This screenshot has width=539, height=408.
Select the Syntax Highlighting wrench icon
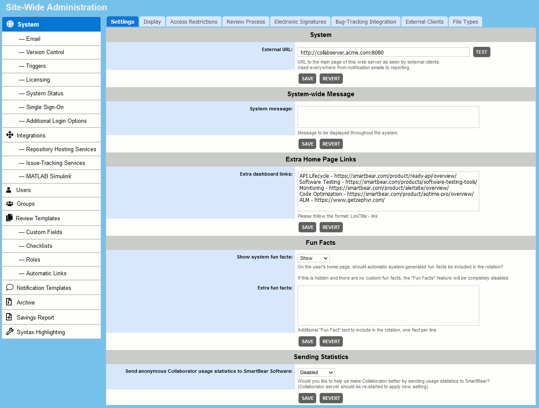(x=9, y=332)
